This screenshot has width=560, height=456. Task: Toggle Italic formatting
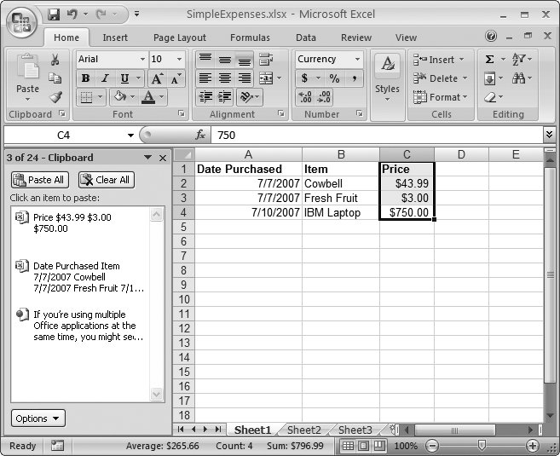coord(105,78)
